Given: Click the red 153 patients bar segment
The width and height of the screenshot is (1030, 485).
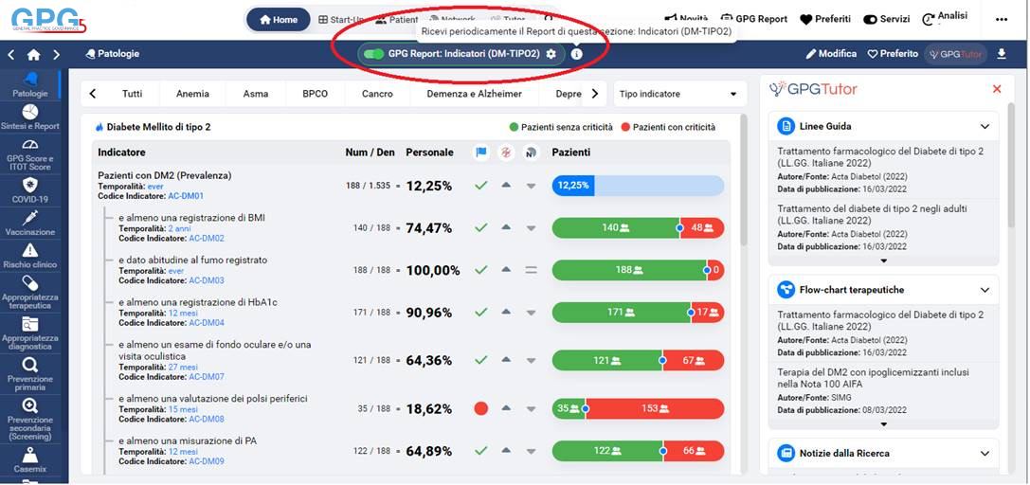Looking at the screenshot, I should click(656, 408).
